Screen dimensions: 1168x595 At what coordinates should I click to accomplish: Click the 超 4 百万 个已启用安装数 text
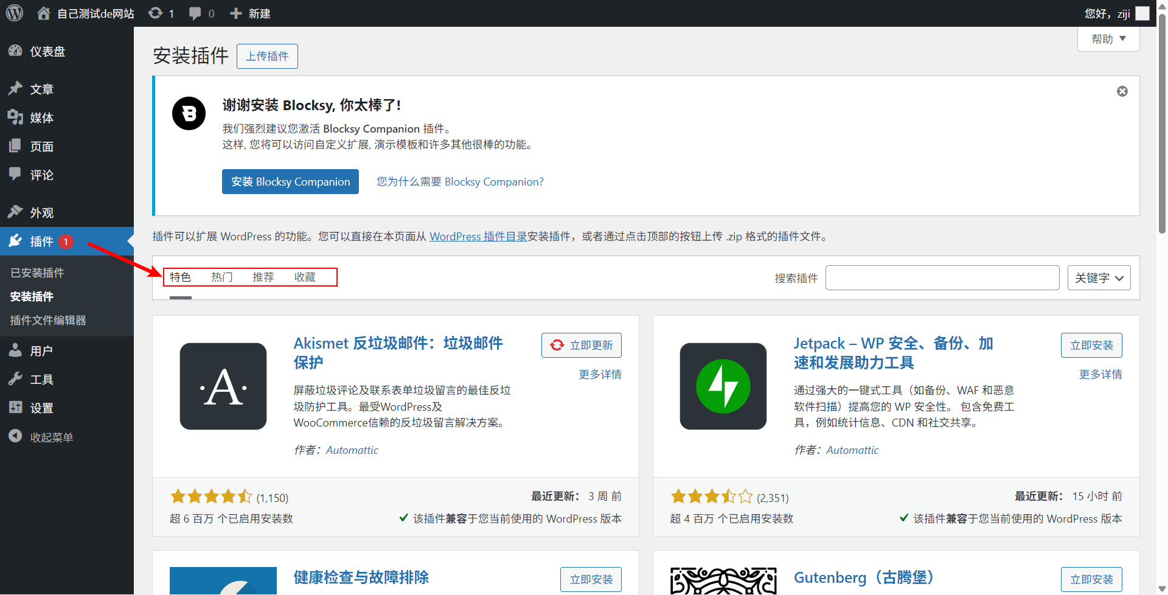point(732,518)
